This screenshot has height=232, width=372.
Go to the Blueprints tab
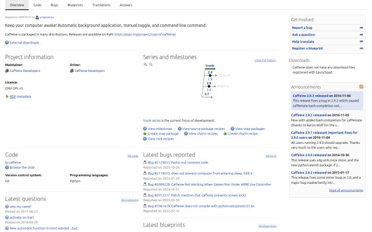pyautogui.click(x=75, y=5)
